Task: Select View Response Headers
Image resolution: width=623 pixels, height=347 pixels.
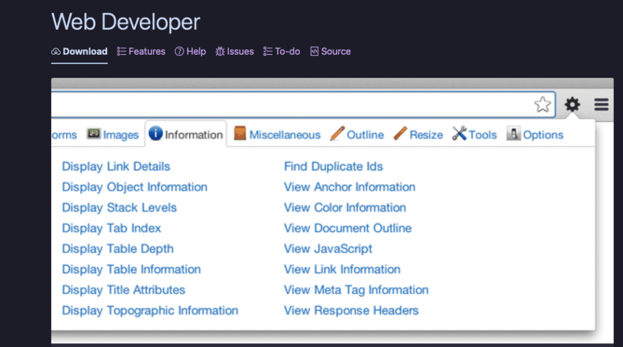Action: [351, 311]
